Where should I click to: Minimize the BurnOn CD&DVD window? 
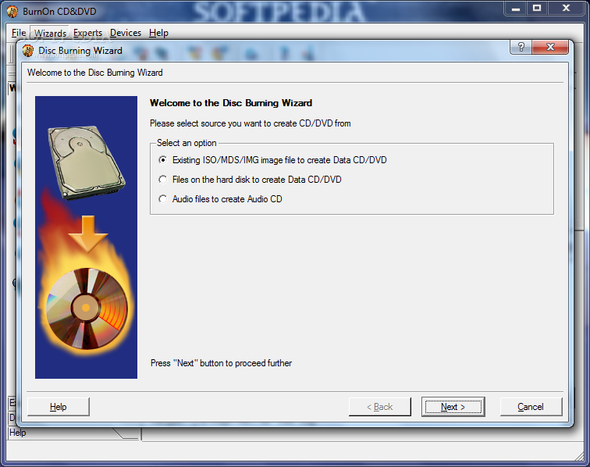[516, 9]
